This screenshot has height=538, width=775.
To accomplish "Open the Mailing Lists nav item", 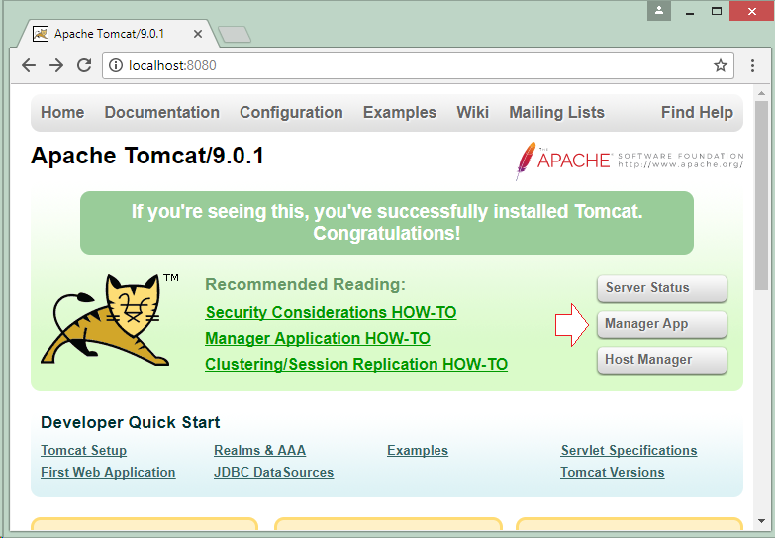I will [x=556, y=112].
